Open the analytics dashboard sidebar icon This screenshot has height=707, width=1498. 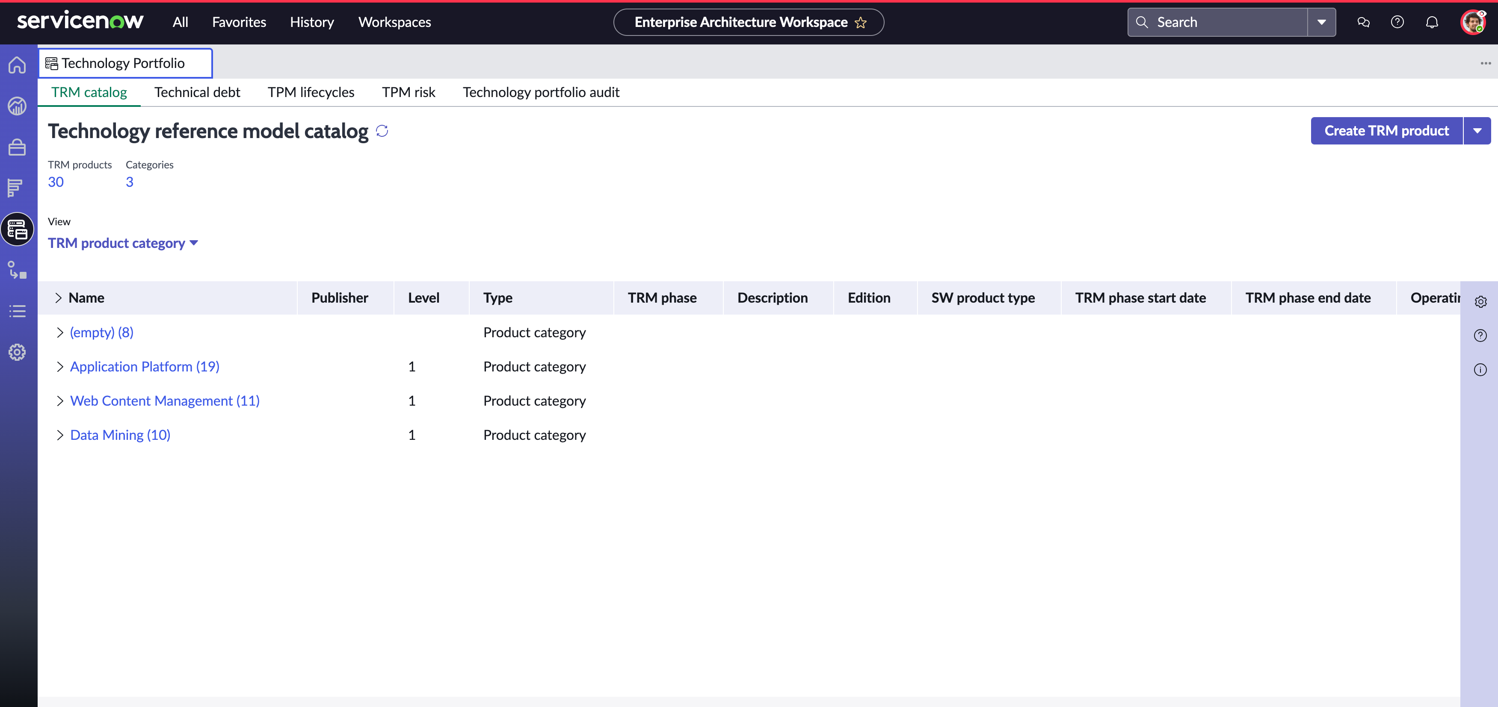pos(18,106)
